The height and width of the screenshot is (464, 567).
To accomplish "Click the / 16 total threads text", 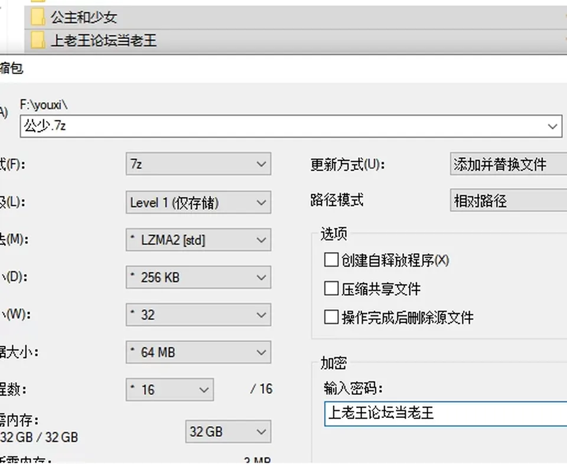I will (262, 389).
